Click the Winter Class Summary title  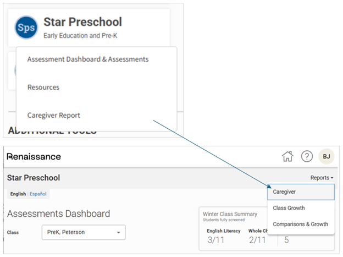pyautogui.click(x=230, y=214)
